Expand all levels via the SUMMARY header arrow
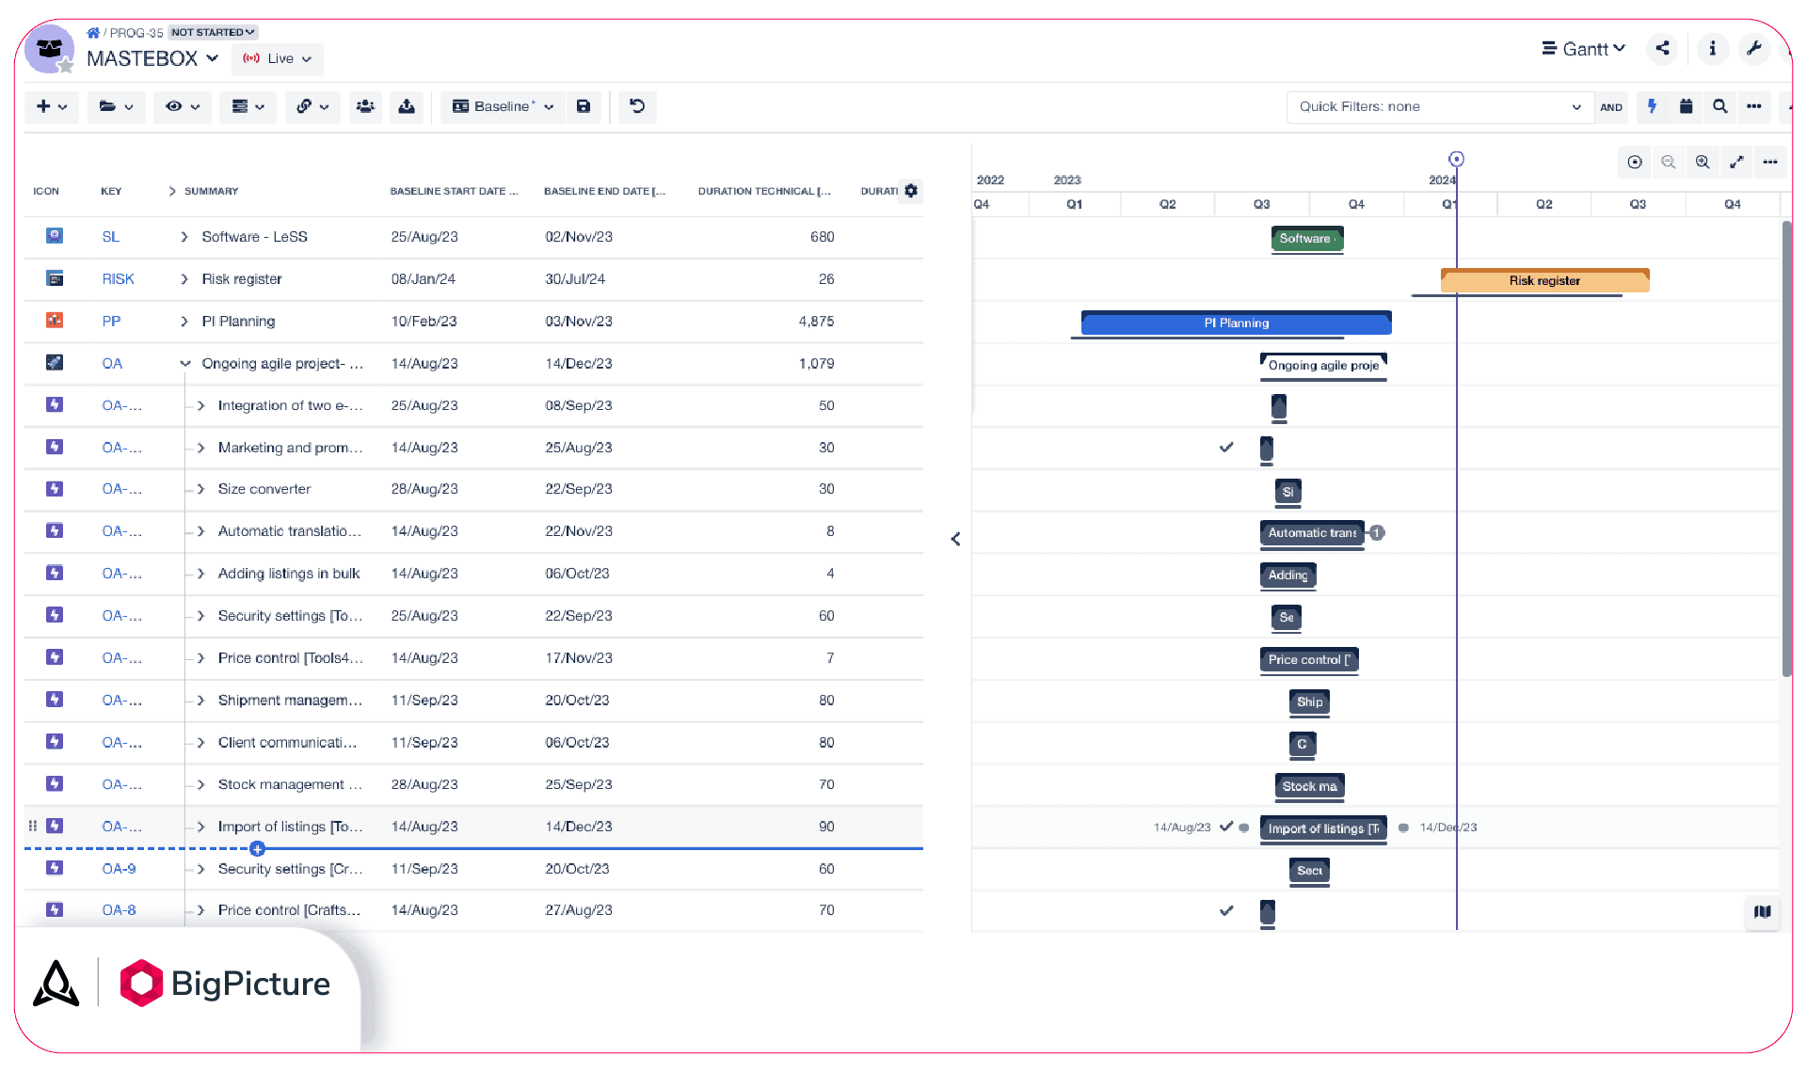Image resolution: width=1807 pixels, height=1072 pixels. pyautogui.click(x=172, y=191)
